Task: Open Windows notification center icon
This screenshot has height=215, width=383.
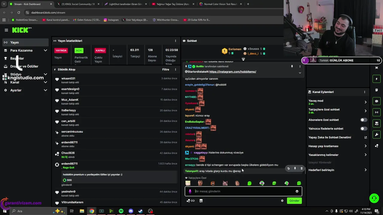Action: click(x=377, y=211)
